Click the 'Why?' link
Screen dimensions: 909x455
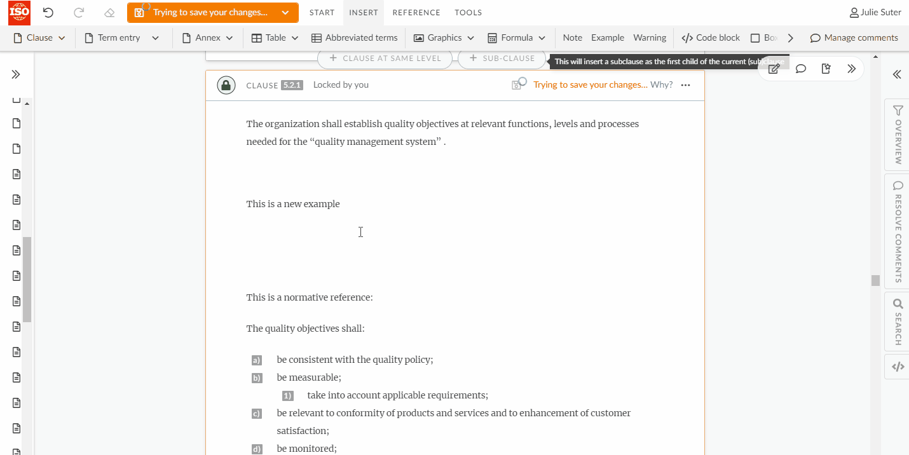click(661, 85)
